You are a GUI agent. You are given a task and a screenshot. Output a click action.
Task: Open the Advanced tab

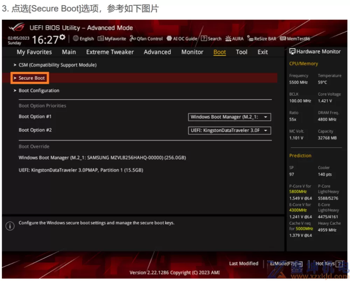[x=157, y=52]
